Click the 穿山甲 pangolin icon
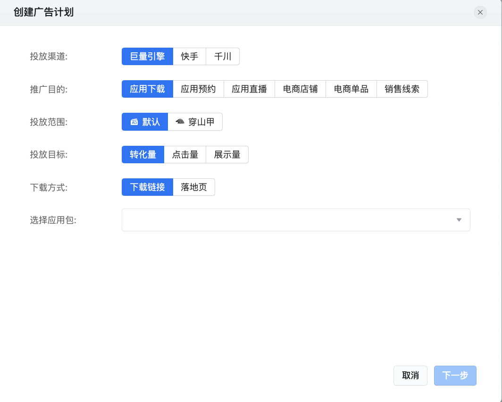This screenshot has height=402, width=502. pos(180,122)
